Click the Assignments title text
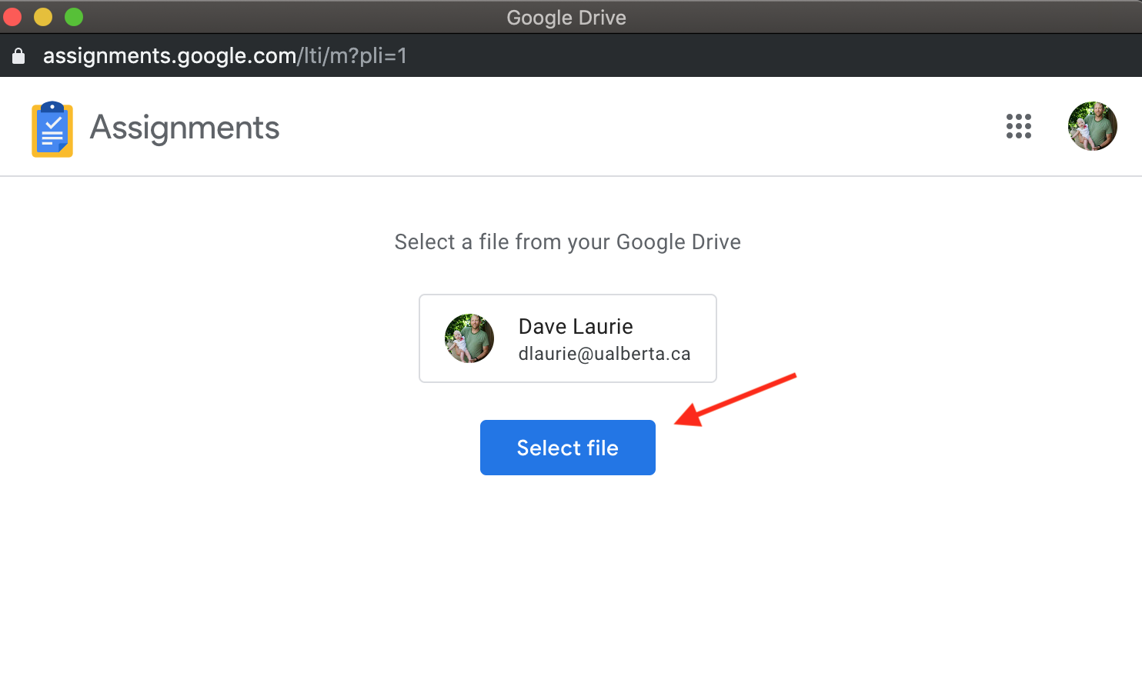 (x=185, y=128)
